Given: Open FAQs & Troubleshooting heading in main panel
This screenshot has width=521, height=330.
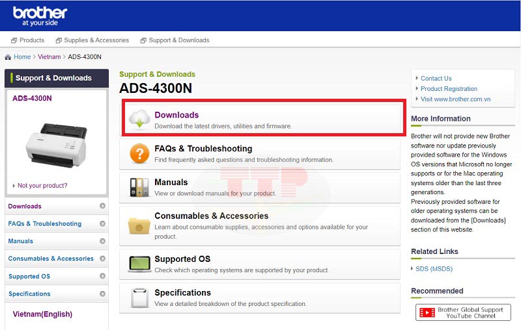Looking at the screenshot, I should click(203, 148).
